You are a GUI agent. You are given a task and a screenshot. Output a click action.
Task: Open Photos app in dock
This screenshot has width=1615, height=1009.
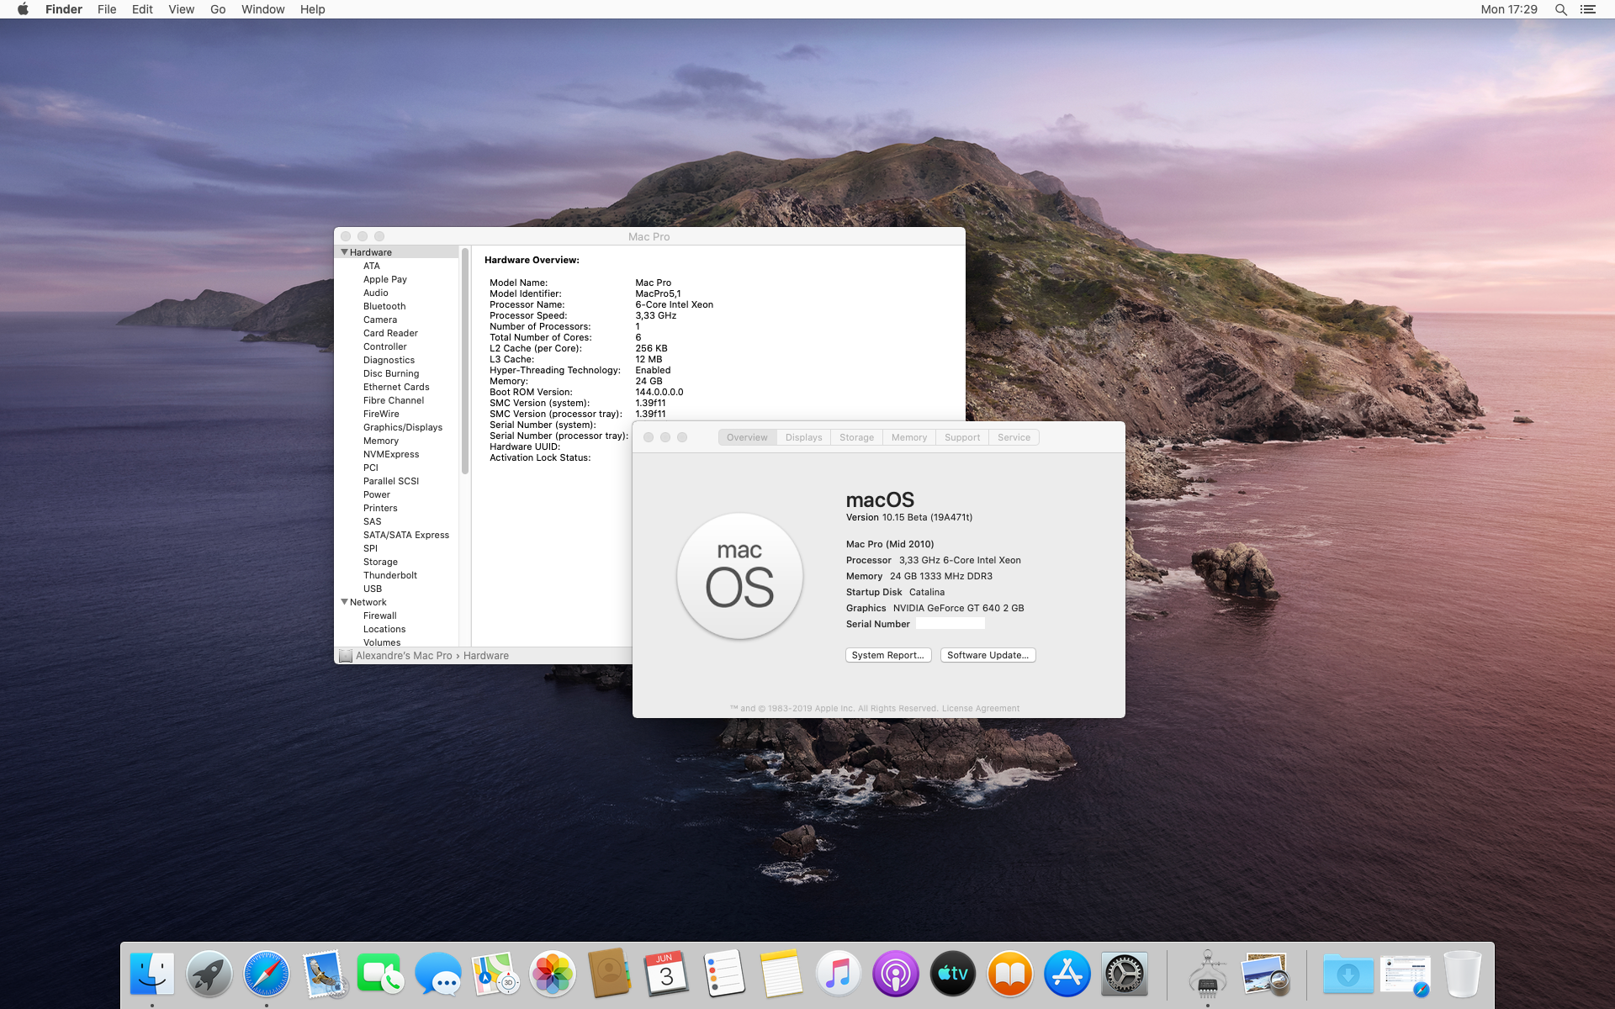click(552, 974)
